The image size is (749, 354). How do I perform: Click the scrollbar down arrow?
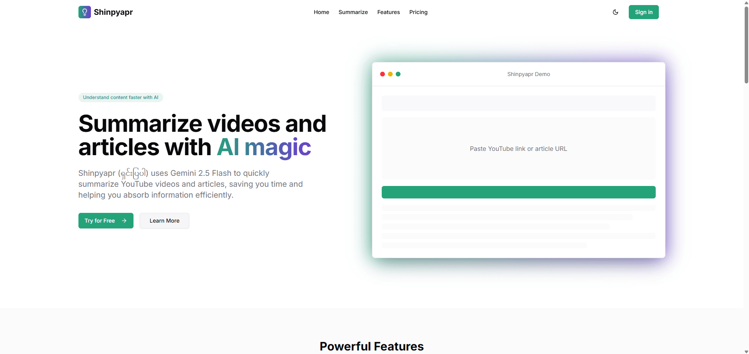pos(746,351)
